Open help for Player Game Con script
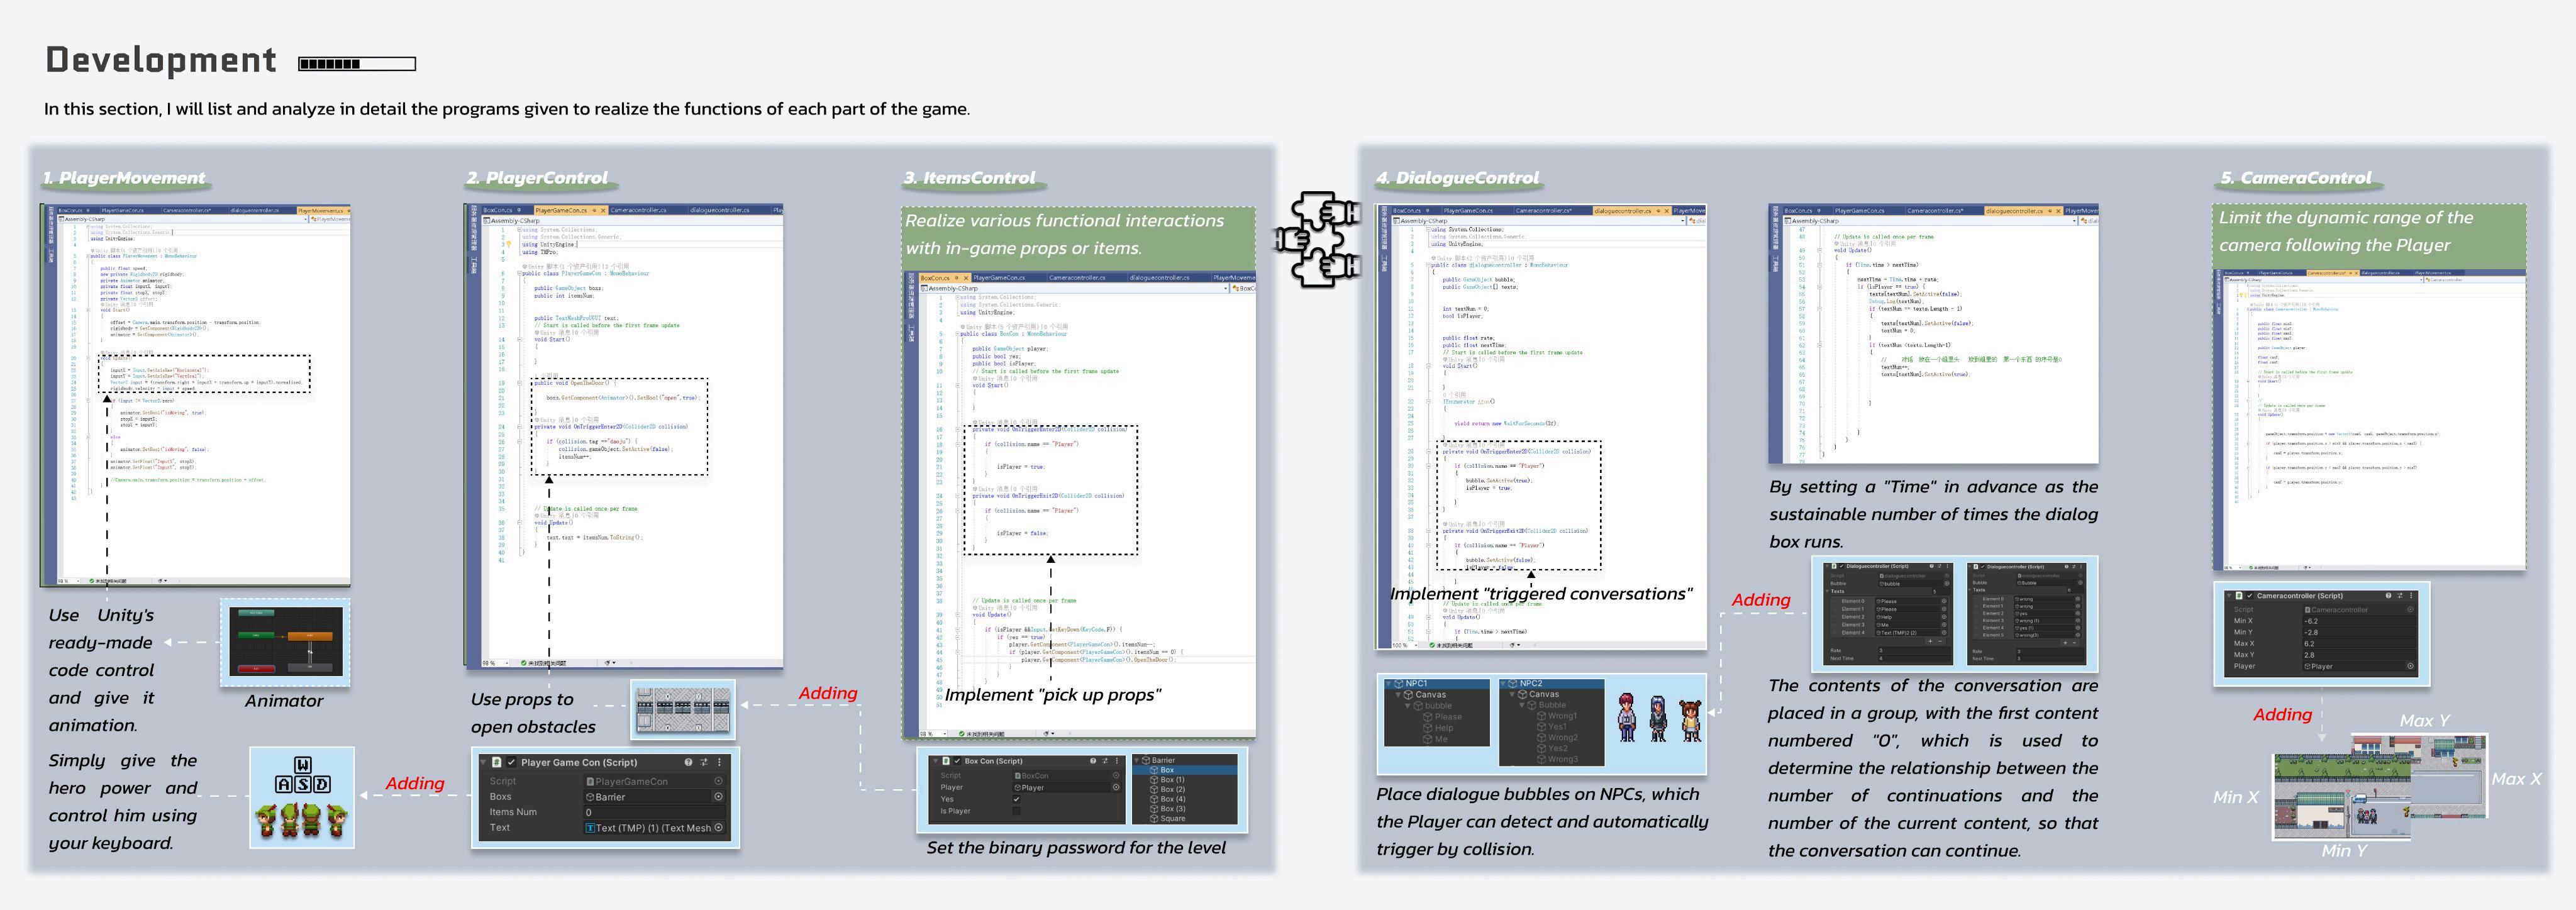2576x910 pixels. pyautogui.click(x=688, y=762)
